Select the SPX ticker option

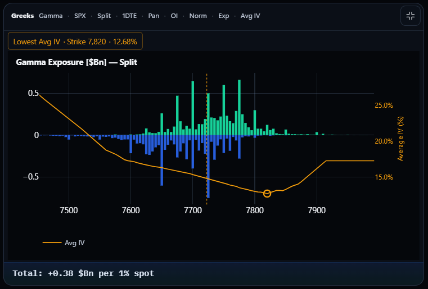point(80,16)
